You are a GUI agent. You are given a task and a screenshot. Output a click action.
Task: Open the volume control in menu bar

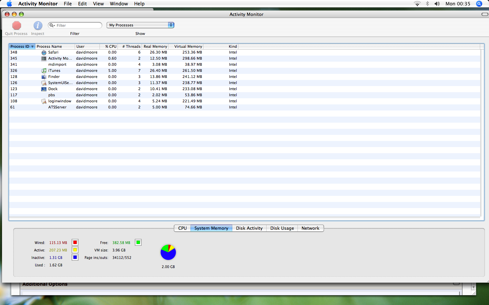coord(437,4)
